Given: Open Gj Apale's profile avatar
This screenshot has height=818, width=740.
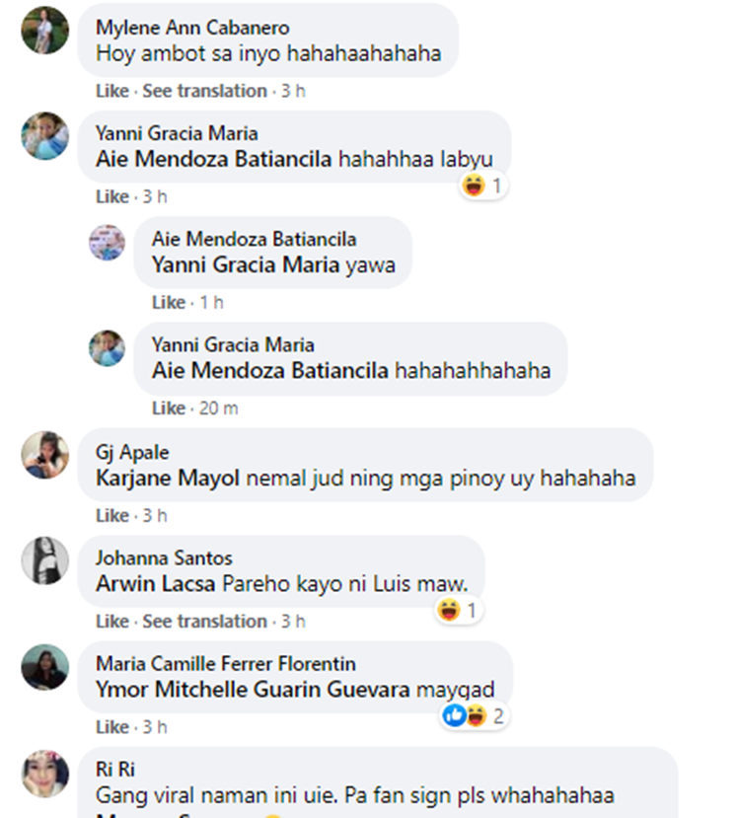Looking at the screenshot, I should tap(44, 455).
